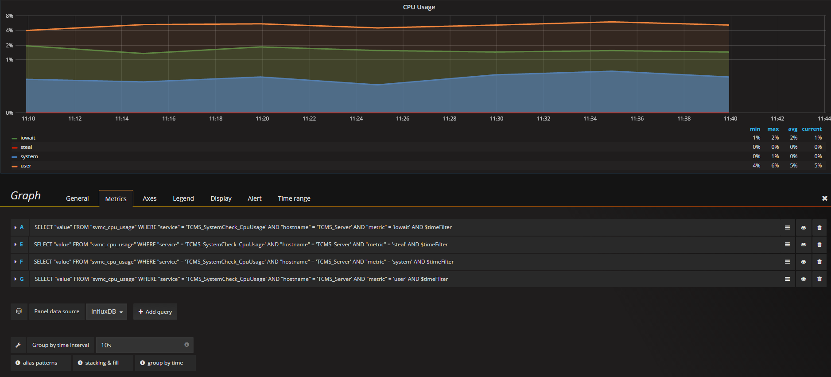Click the Panel data source label
Screen dimensions: 831x377
57,311
